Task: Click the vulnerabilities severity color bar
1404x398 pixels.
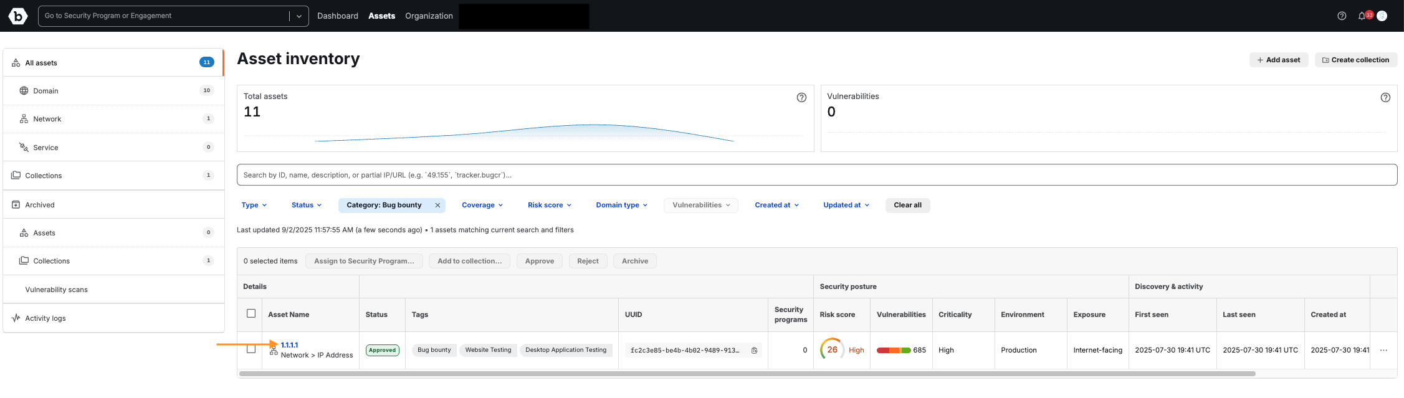Action: click(894, 350)
